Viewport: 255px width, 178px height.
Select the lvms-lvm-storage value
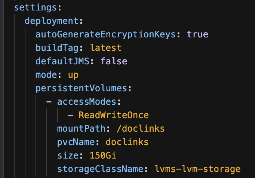[197, 169]
